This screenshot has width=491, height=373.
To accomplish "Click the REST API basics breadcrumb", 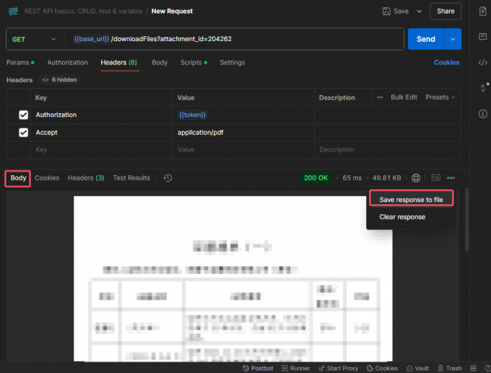I will click(83, 12).
